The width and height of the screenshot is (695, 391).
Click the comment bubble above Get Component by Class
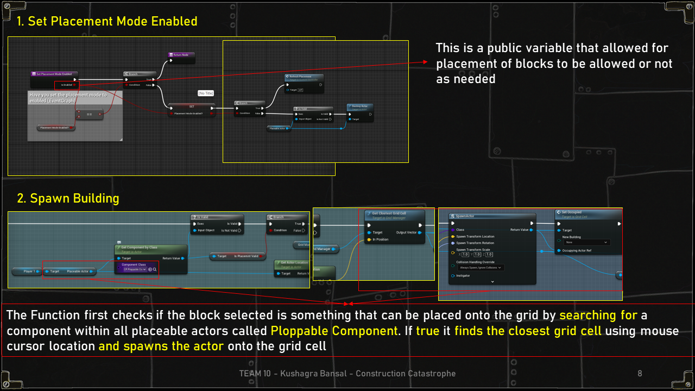118,242
